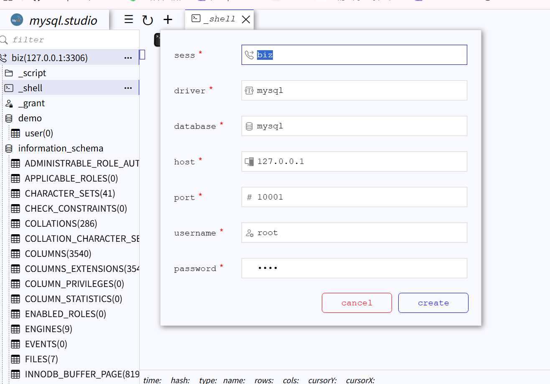Click the _script folder icon

(x=9, y=73)
